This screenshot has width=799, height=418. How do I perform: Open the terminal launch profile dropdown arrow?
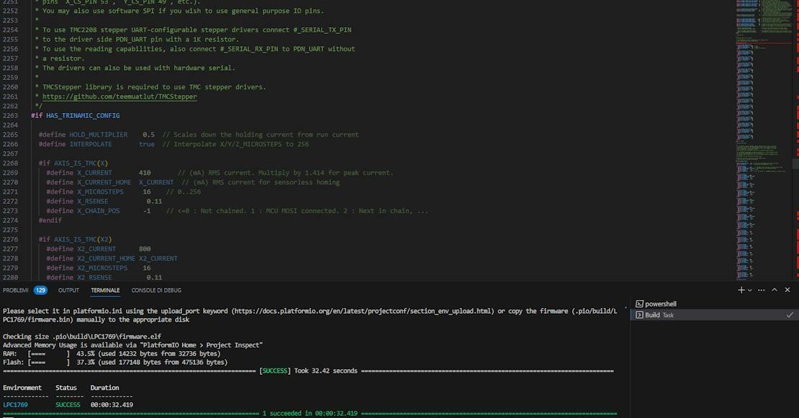[x=749, y=290]
